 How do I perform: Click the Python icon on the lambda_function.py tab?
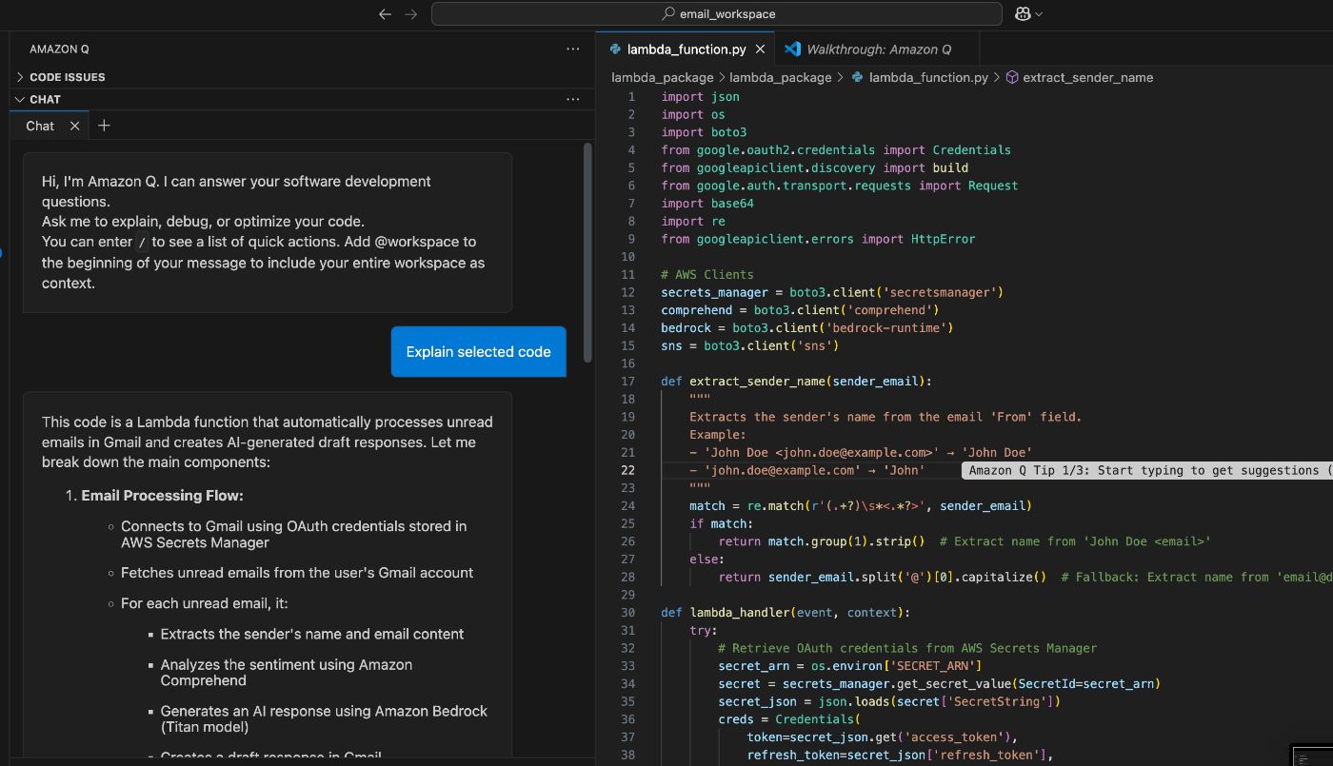tap(617, 49)
